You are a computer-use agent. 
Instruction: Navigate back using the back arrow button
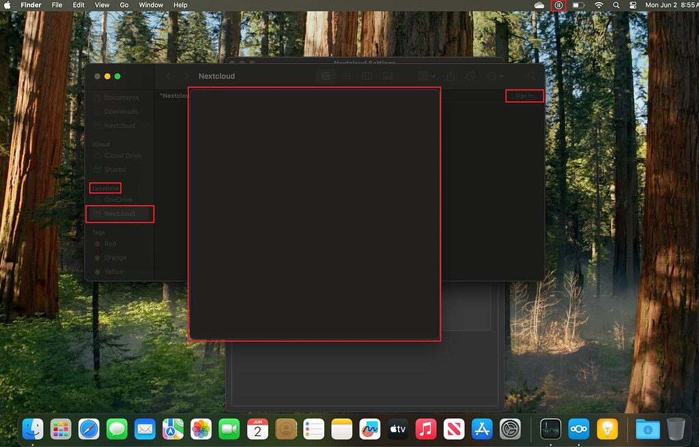point(169,76)
